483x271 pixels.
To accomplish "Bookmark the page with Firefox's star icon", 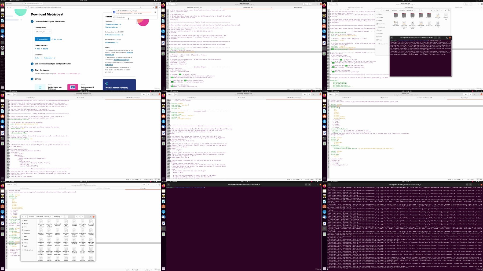I will pos(141,7).
